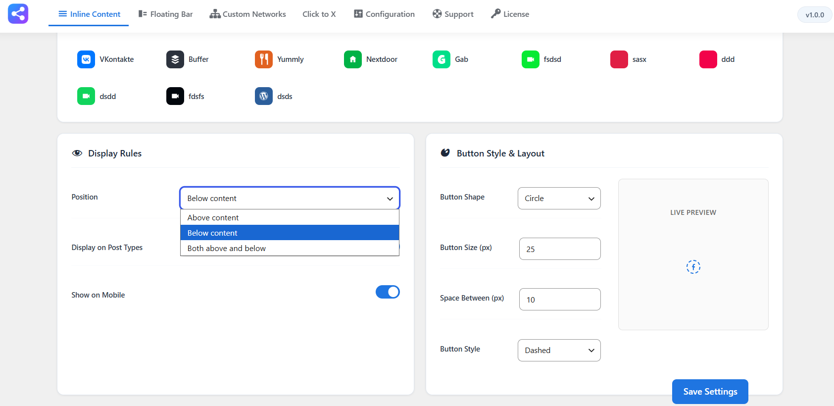Image resolution: width=834 pixels, height=406 pixels.
Task: Click the sasx red square icon
Action: (x=619, y=59)
